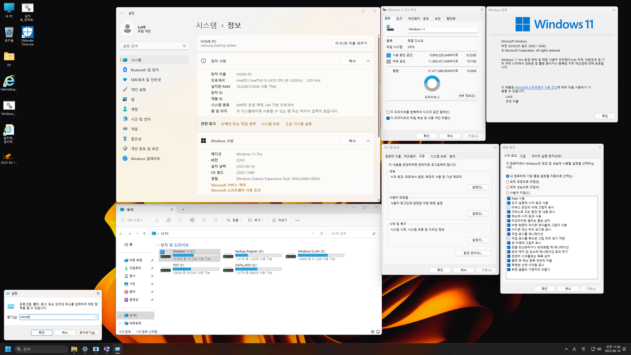Click the Delete trash icon in Explorer toolbar
The image size is (631, 355).
(216, 220)
